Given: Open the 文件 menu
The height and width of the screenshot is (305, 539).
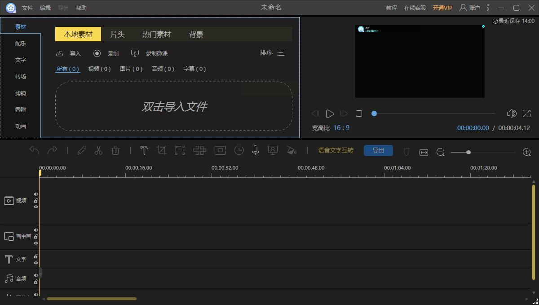Looking at the screenshot, I should point(27,8).
